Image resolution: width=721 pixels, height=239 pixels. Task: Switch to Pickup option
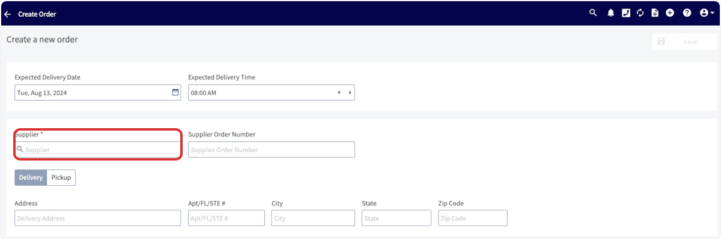pyautogui.click(x=61, y=178)
